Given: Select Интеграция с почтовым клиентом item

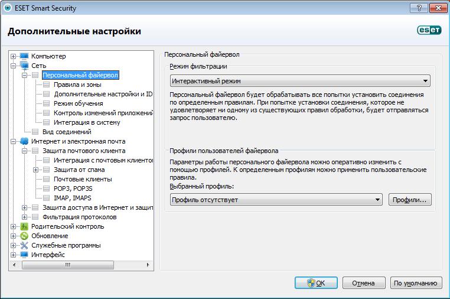Looking at the screenshot, I should (x=103, y=160).
